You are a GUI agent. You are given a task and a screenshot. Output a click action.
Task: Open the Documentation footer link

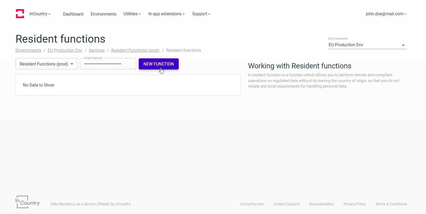click(321, 204)
